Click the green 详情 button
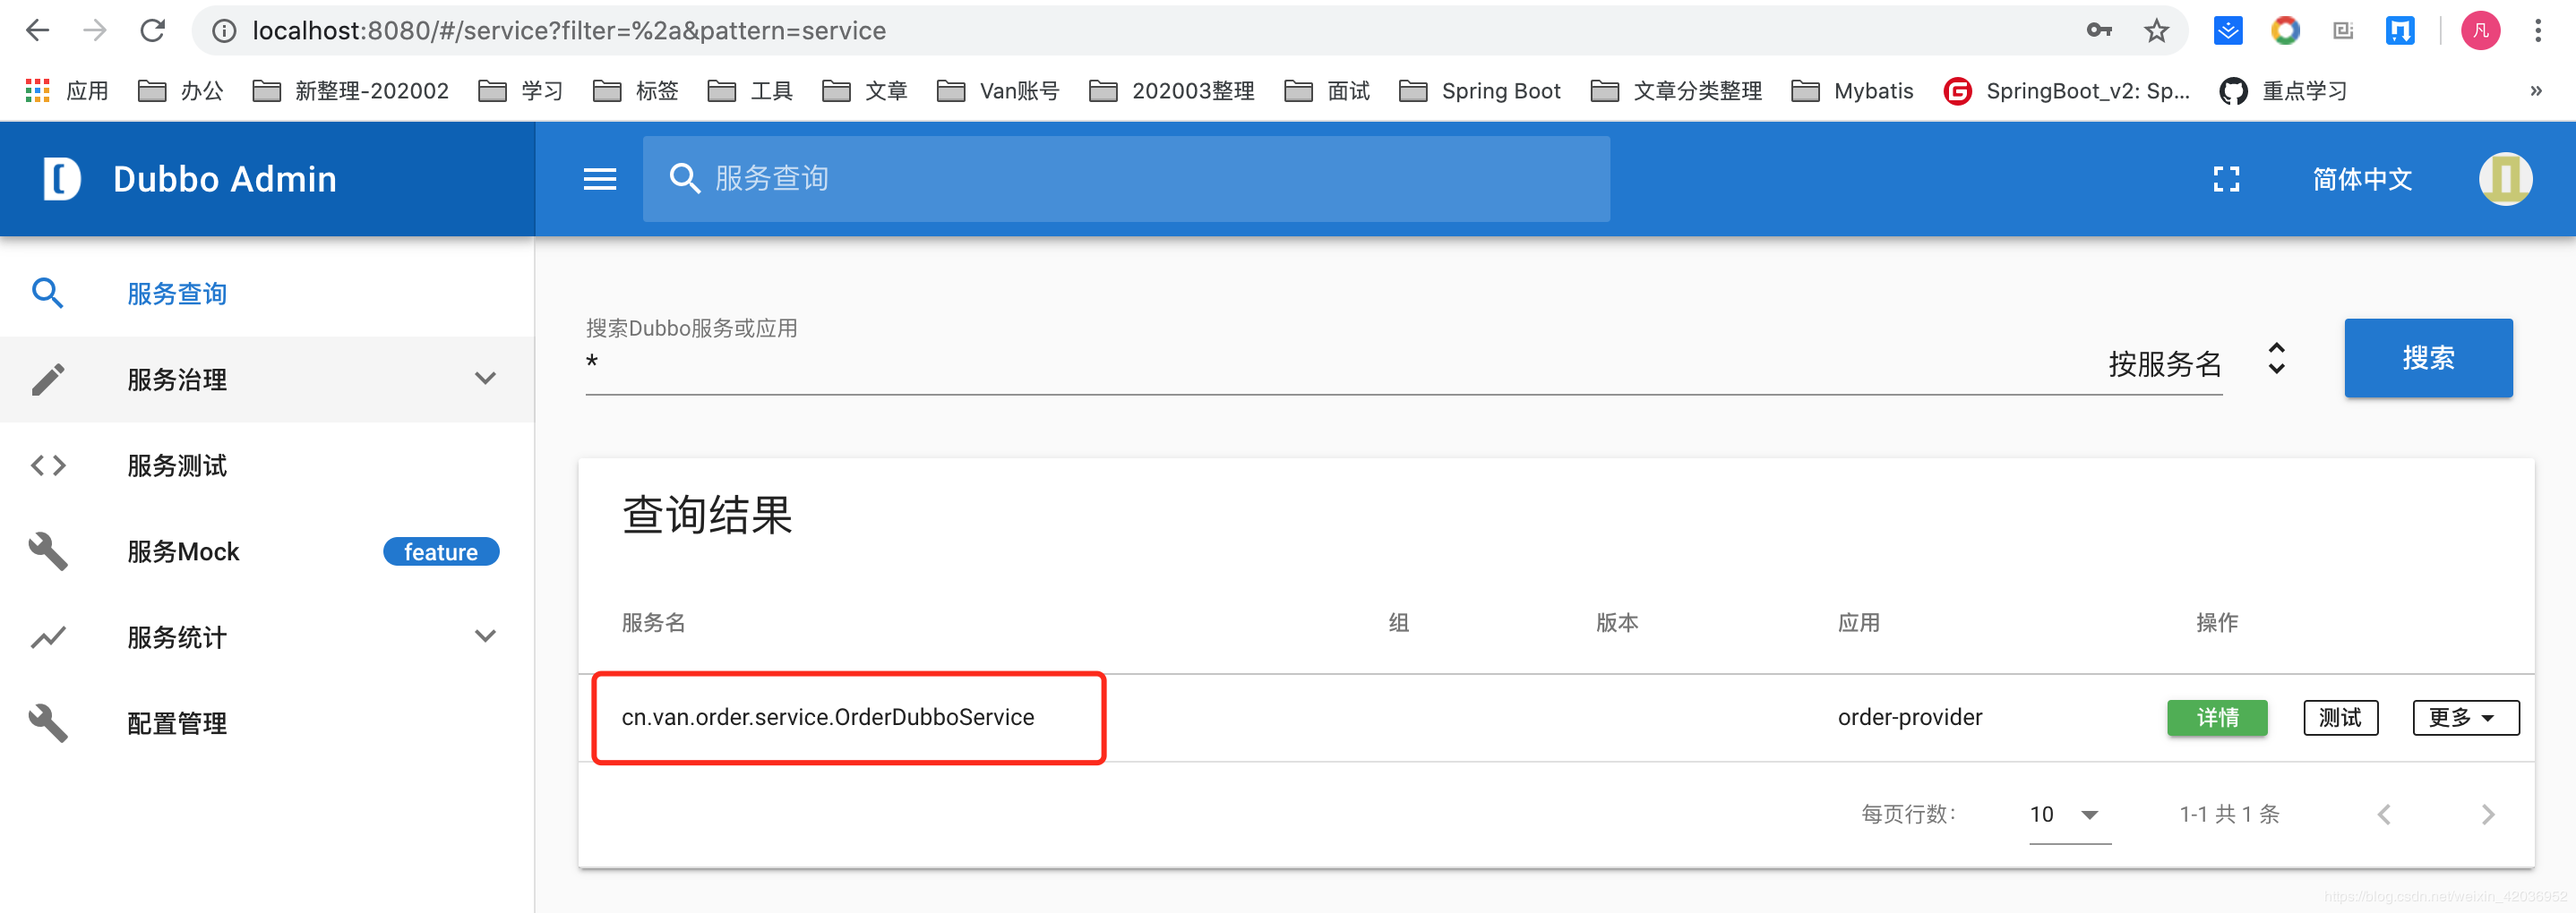 click(x=2216, y=717)
